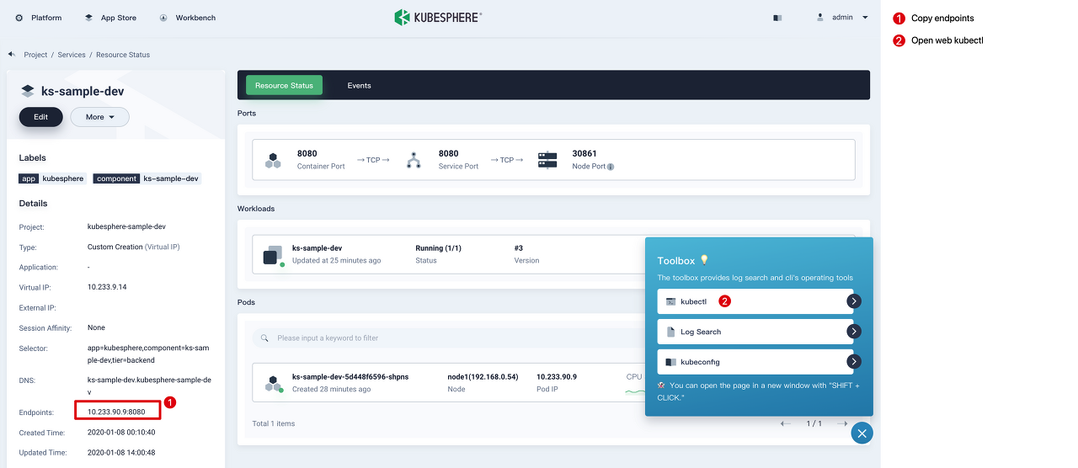Click the search magnifier icon in Pods

point(264,338)
